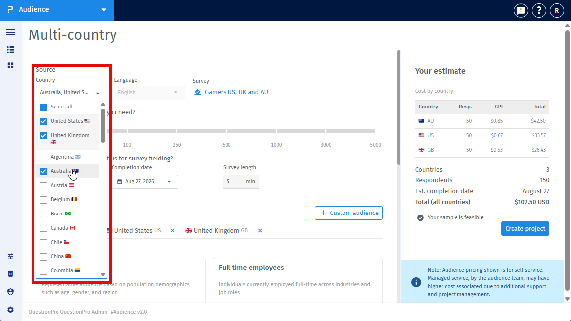
Task: Check the China checkbox
Action: (43, 257)
